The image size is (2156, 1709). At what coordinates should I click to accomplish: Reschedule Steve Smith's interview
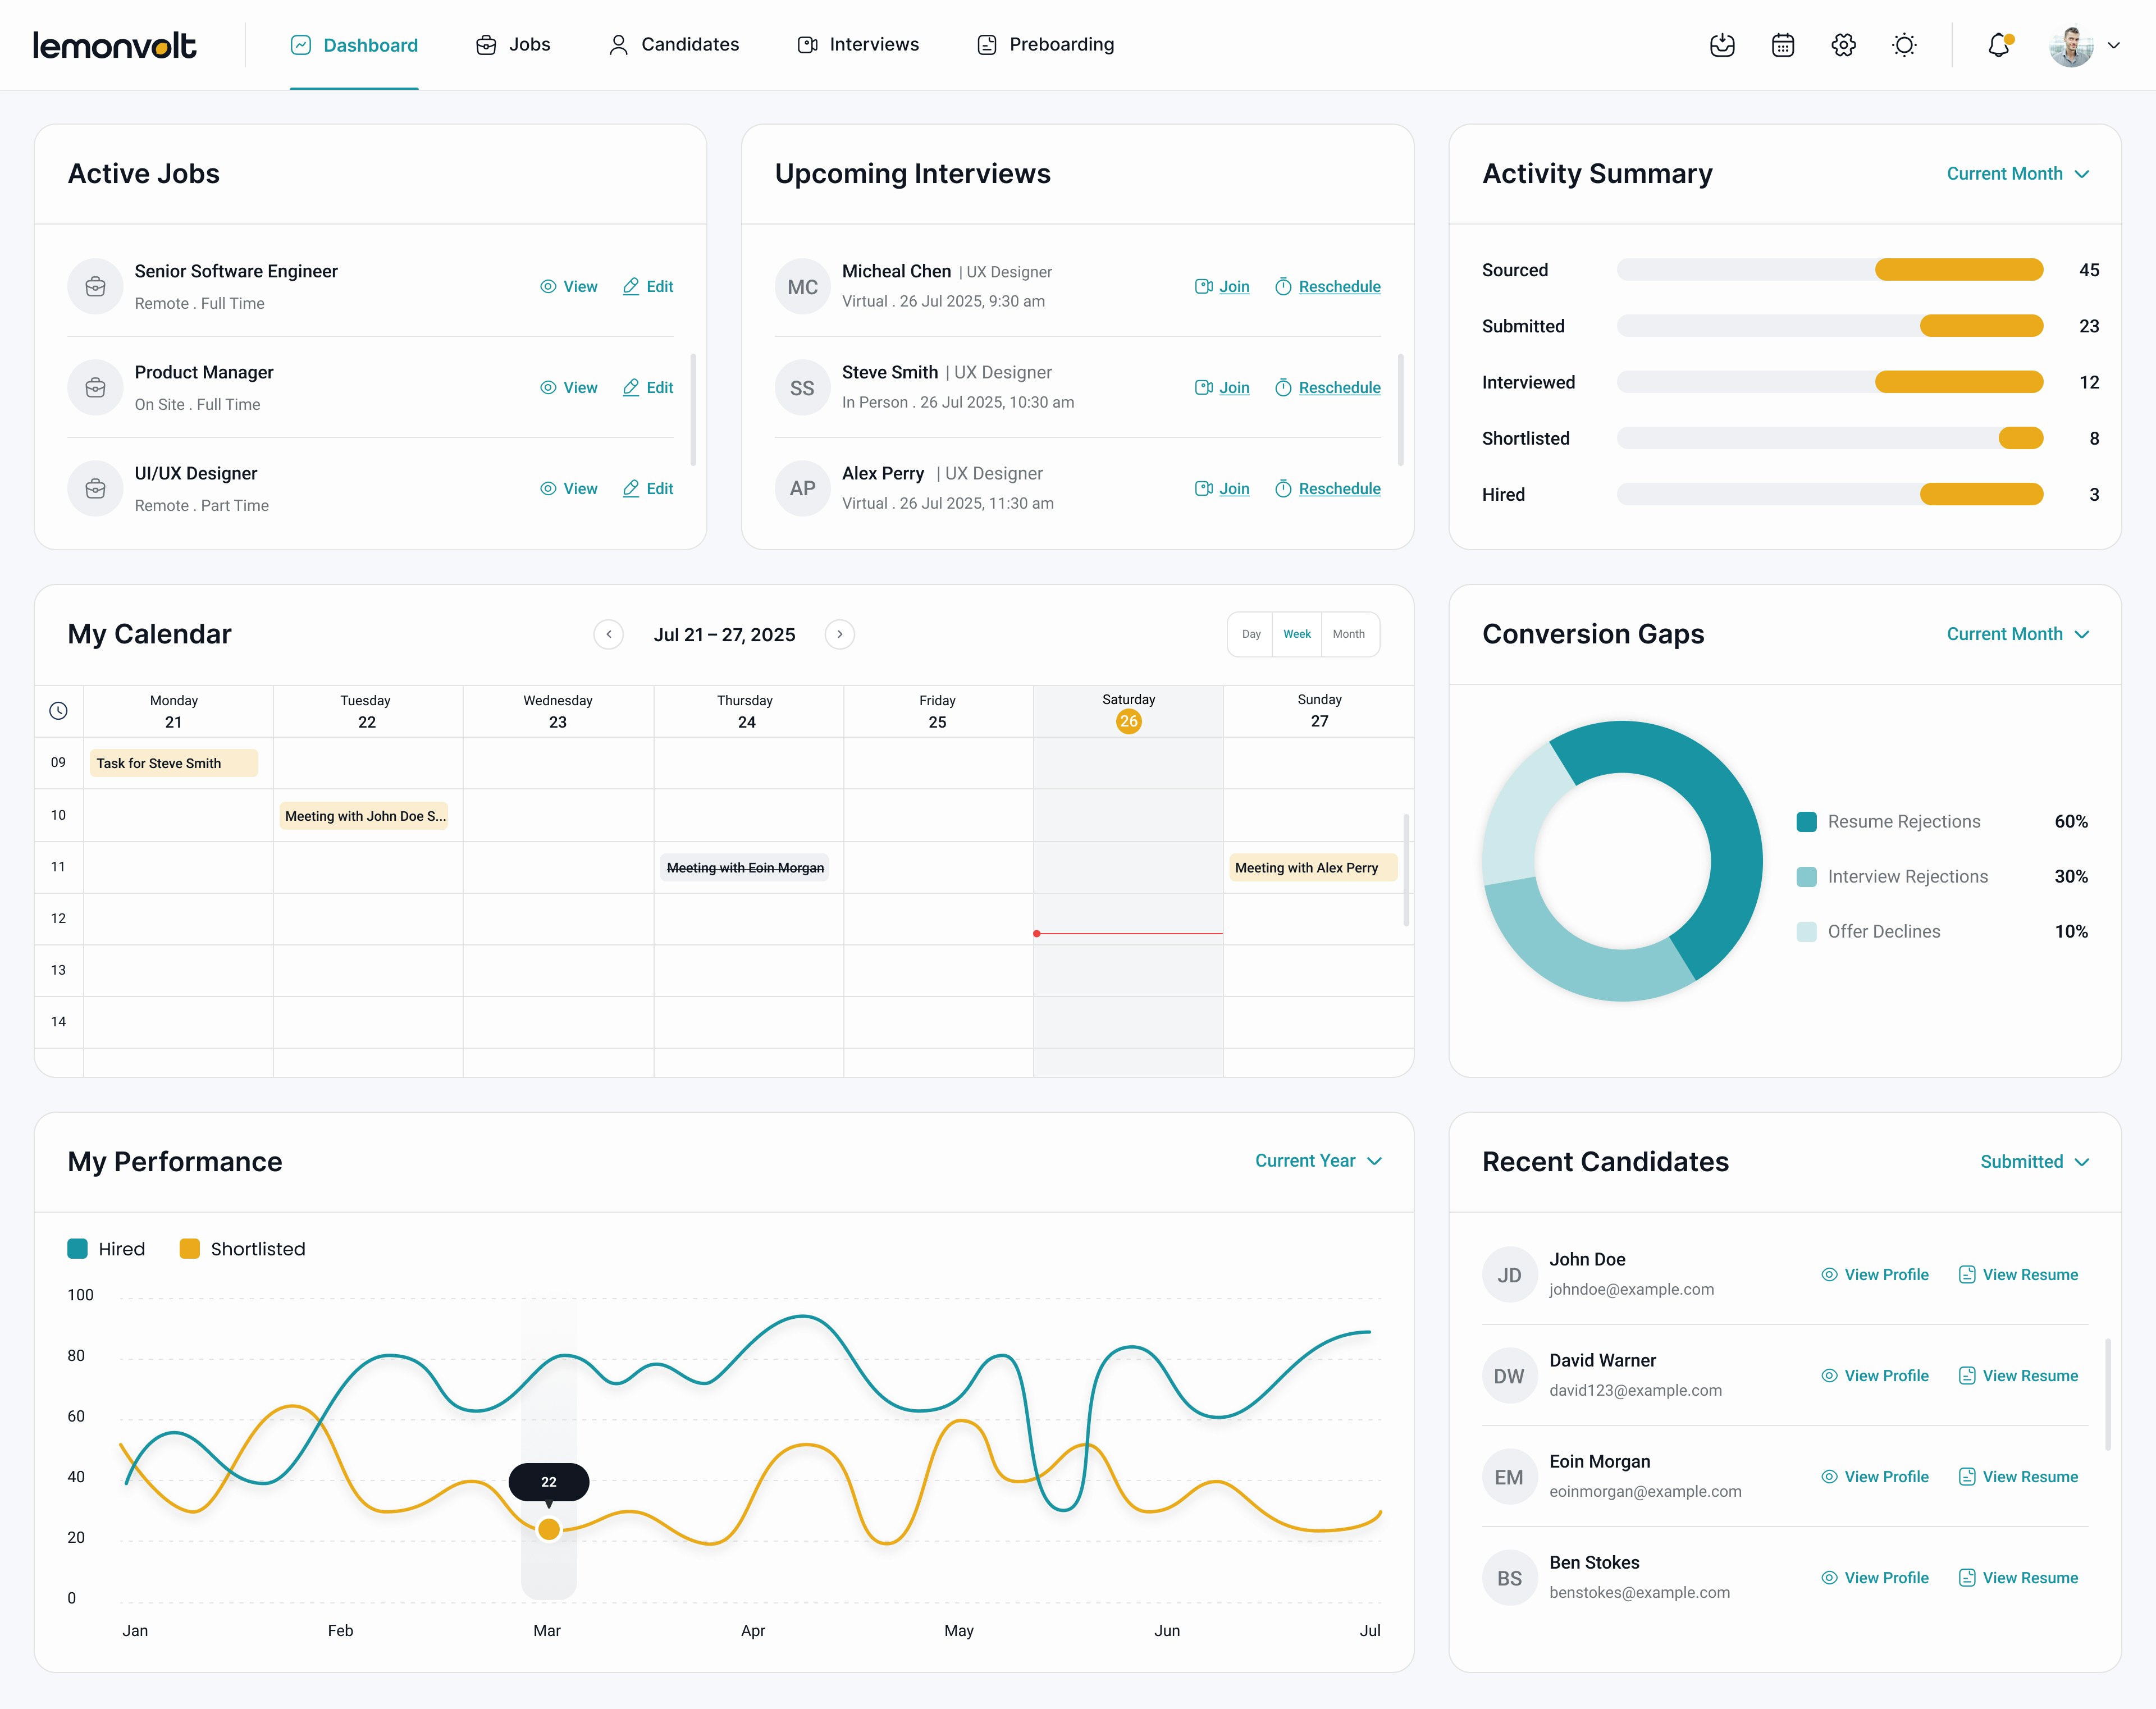coord(1339,387)
